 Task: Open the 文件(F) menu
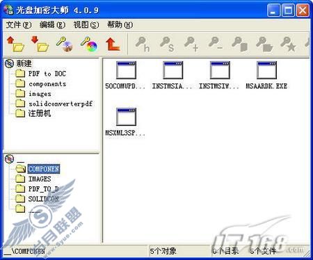(19, 24)
